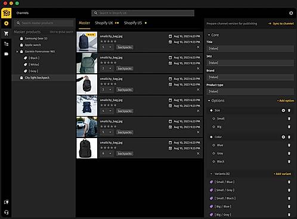Click Add variant

[282, 174]
